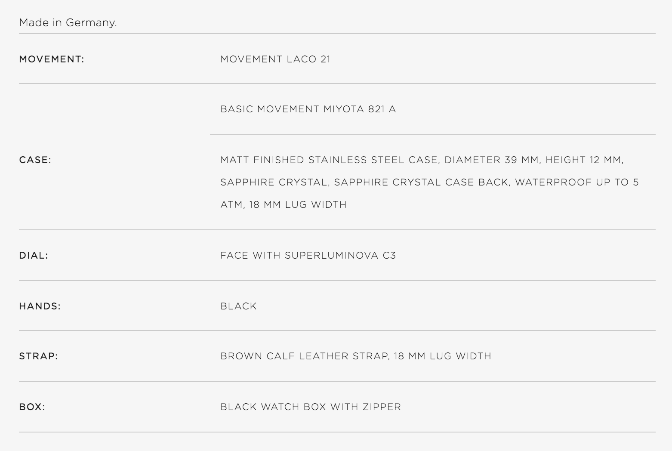Click 'WATERPROOF UP TO 5' text
672x451 pixels.
point(577,182)
